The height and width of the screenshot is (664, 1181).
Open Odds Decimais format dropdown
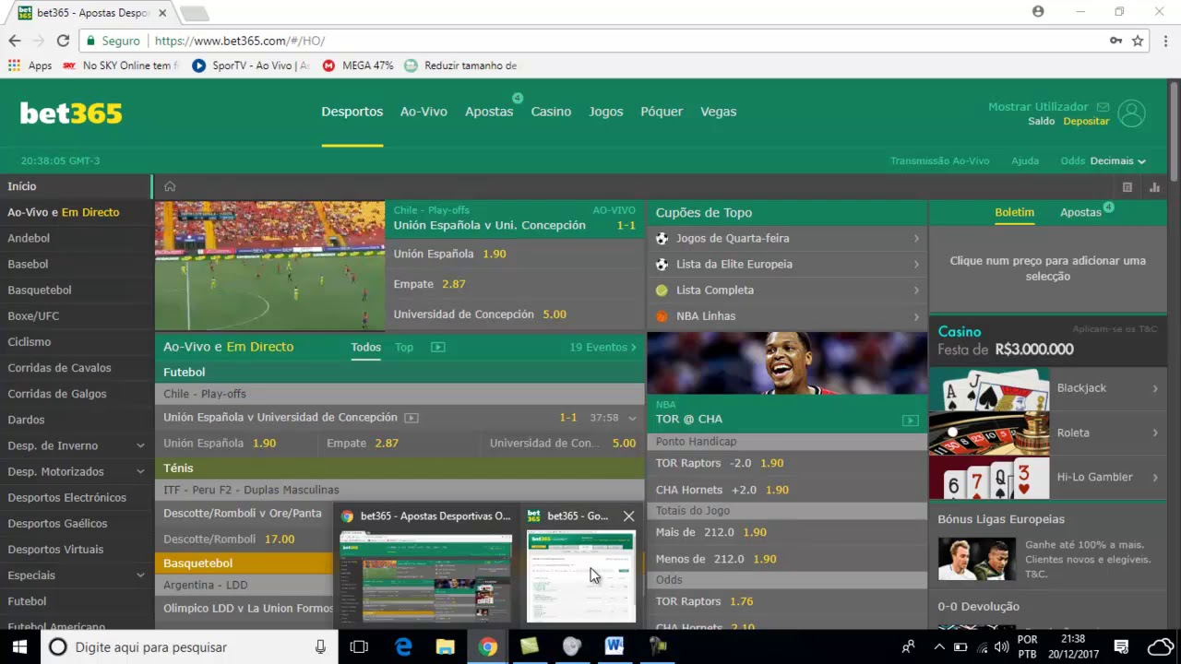[1117, 160]
